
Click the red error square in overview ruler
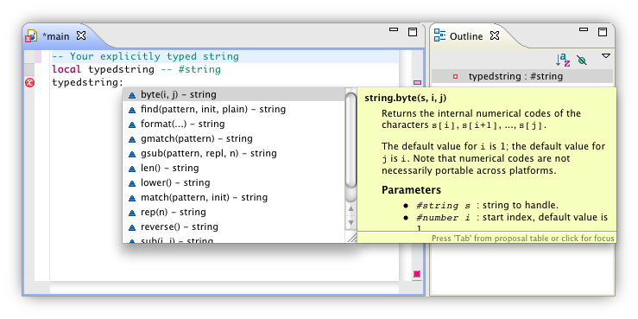(x=417, y=274)
